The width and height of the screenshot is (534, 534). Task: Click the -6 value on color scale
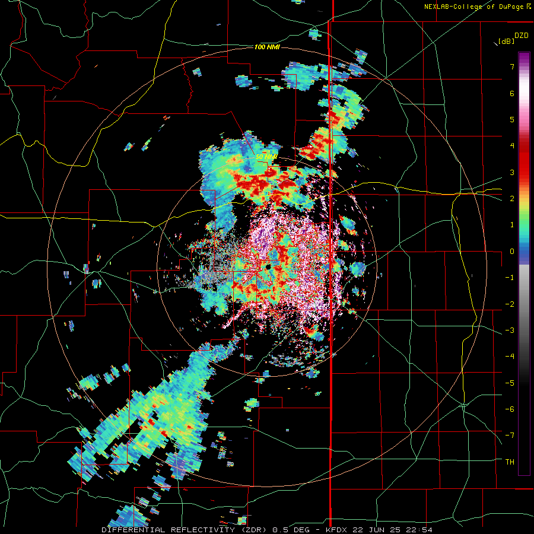pyautogui.click(x=510, y=409)
